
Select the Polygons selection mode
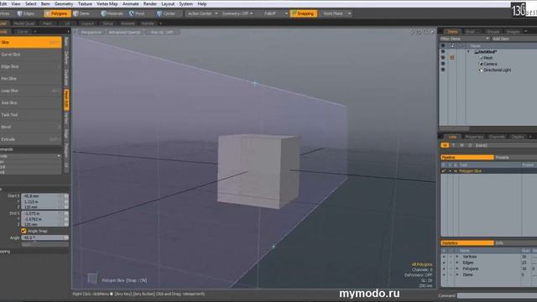(x=57, y=13)
